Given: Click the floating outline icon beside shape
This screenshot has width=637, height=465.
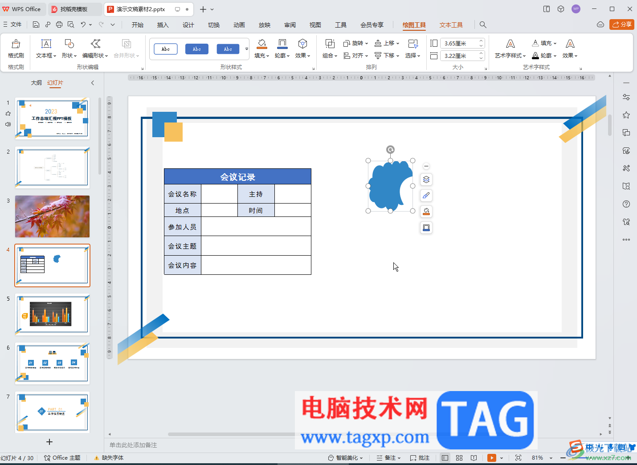Looking at the screenshot, I should click(426, 228).
